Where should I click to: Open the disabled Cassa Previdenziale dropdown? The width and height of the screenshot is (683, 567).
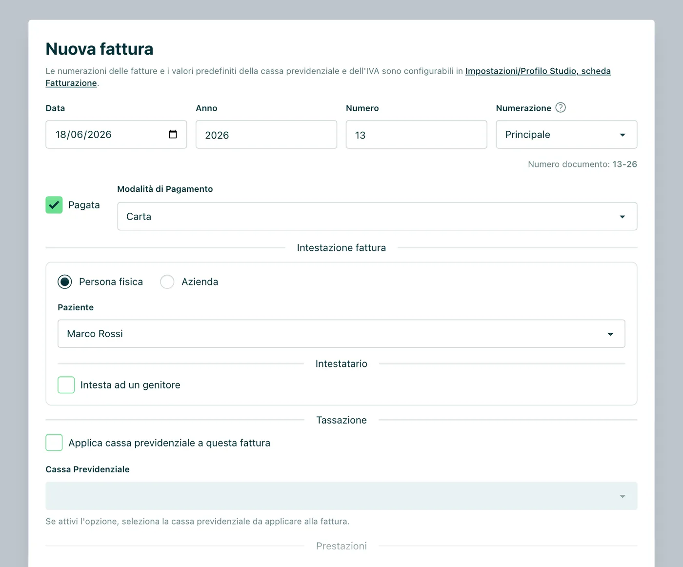[x=341, y=496]
